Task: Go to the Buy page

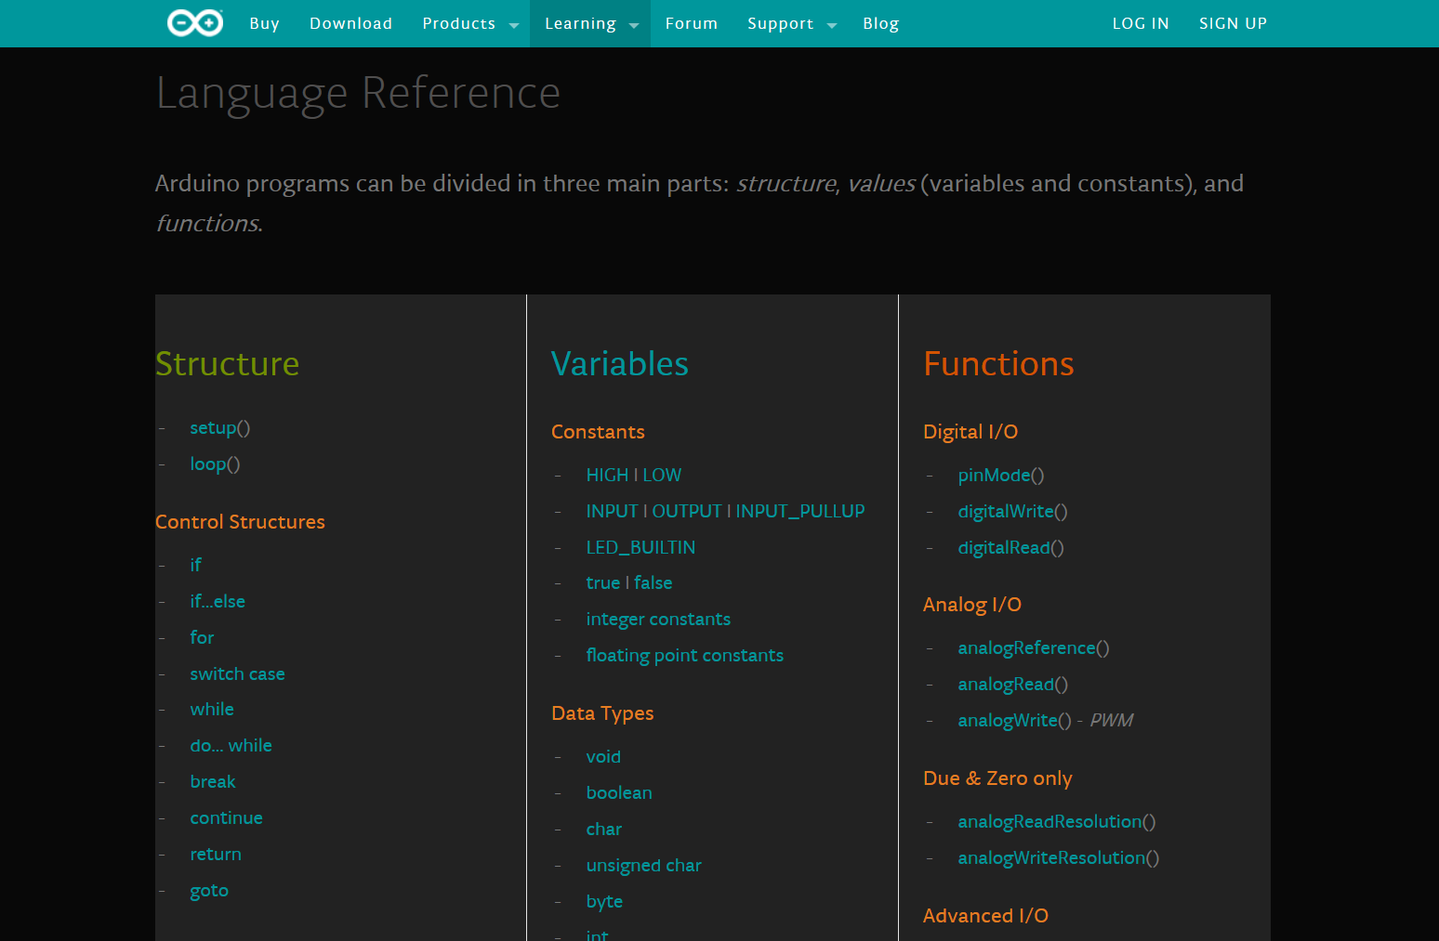Action: click(264, 23)
